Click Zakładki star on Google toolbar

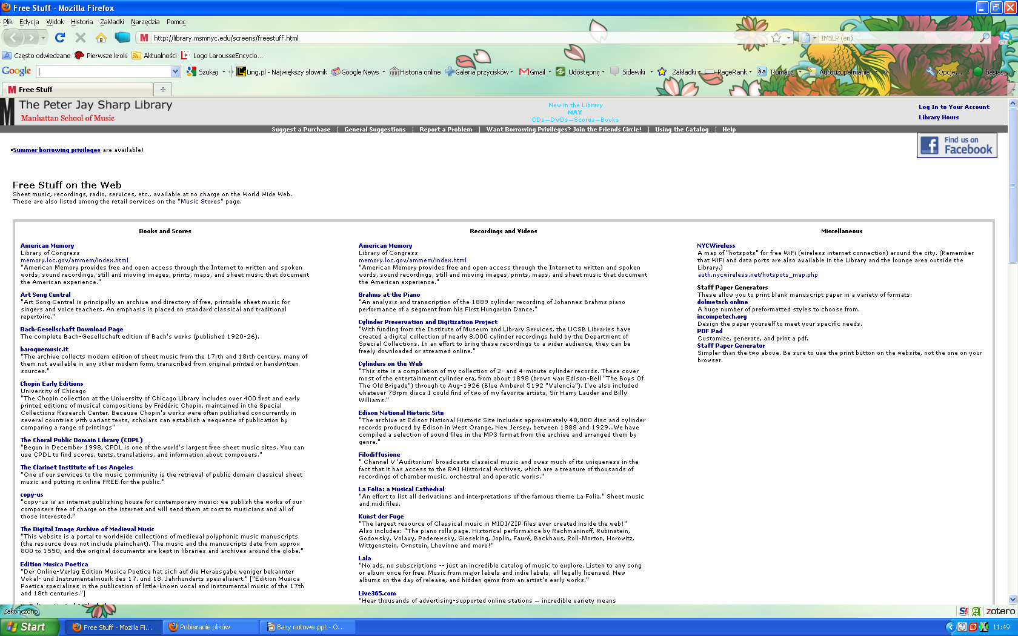(x=662, y=71)
